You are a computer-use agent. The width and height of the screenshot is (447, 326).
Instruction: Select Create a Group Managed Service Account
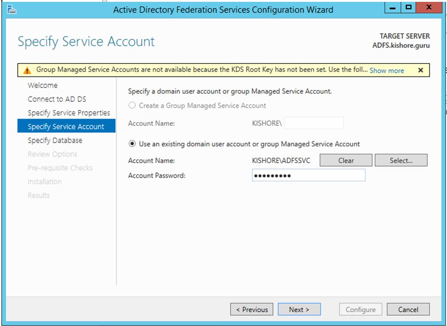click(x=132, y=106)
